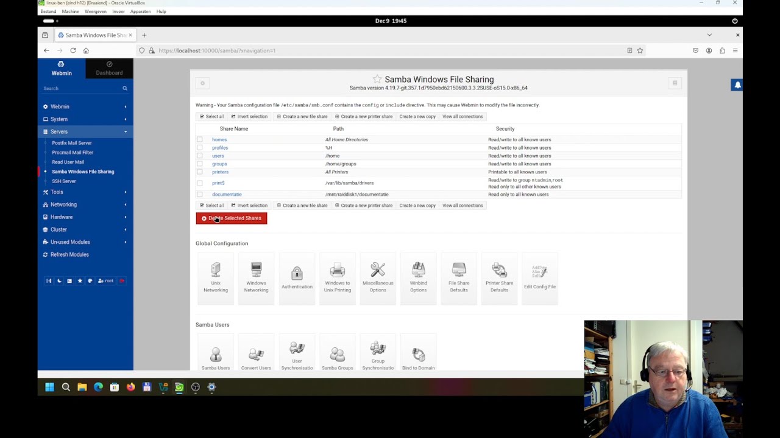Open the Printer Share Defaults icon

[499, 277]
